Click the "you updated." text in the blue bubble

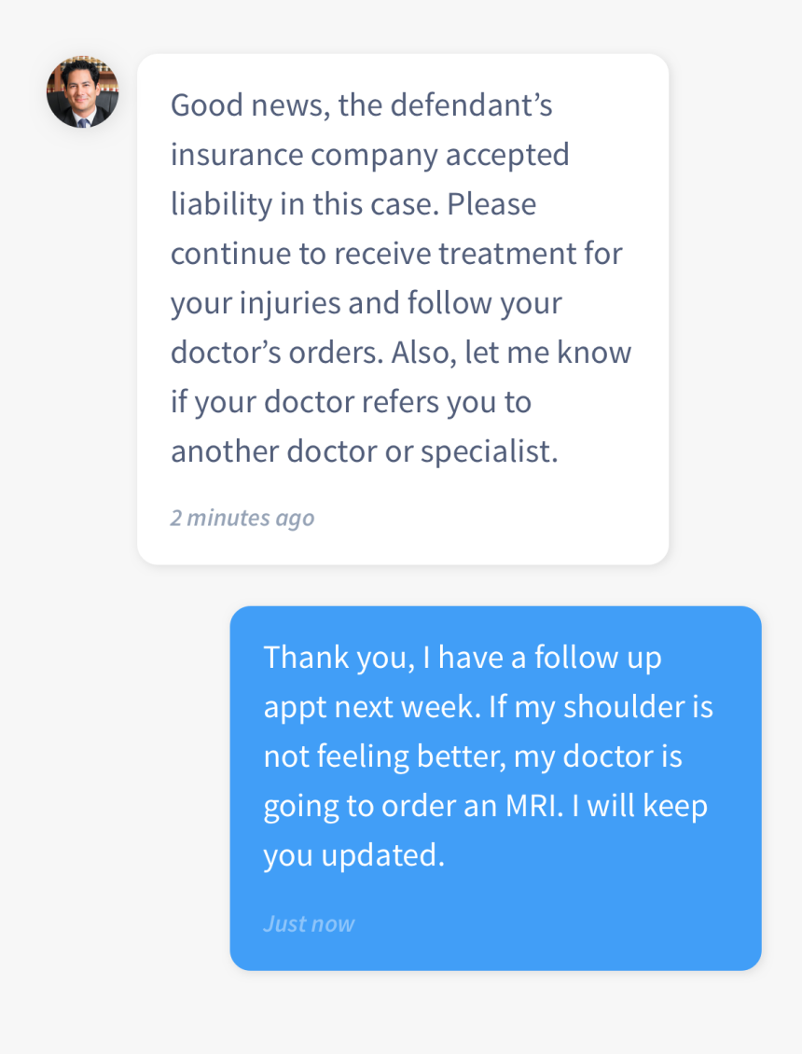click(353, 855)
